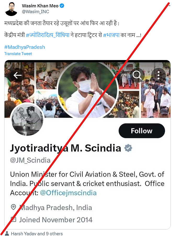
Task: Click the @JM_Scindia handle text
Action: [30, 160]
